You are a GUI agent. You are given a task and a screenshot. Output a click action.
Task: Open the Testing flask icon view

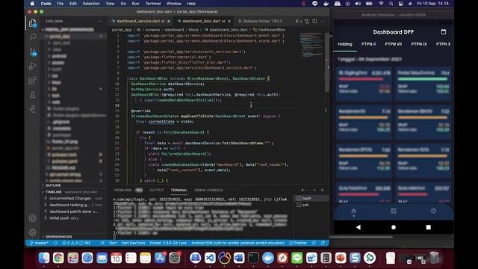coord(32,95)
